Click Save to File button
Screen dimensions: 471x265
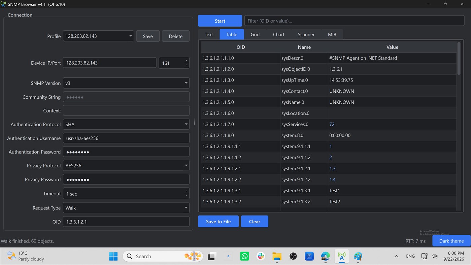tap(218, 222)
